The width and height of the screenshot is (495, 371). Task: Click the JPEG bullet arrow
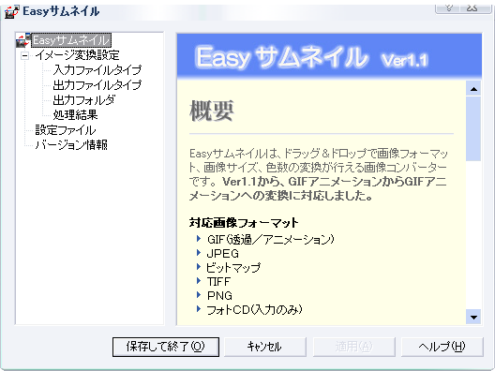pyautogui.click(x=199, y=253)
